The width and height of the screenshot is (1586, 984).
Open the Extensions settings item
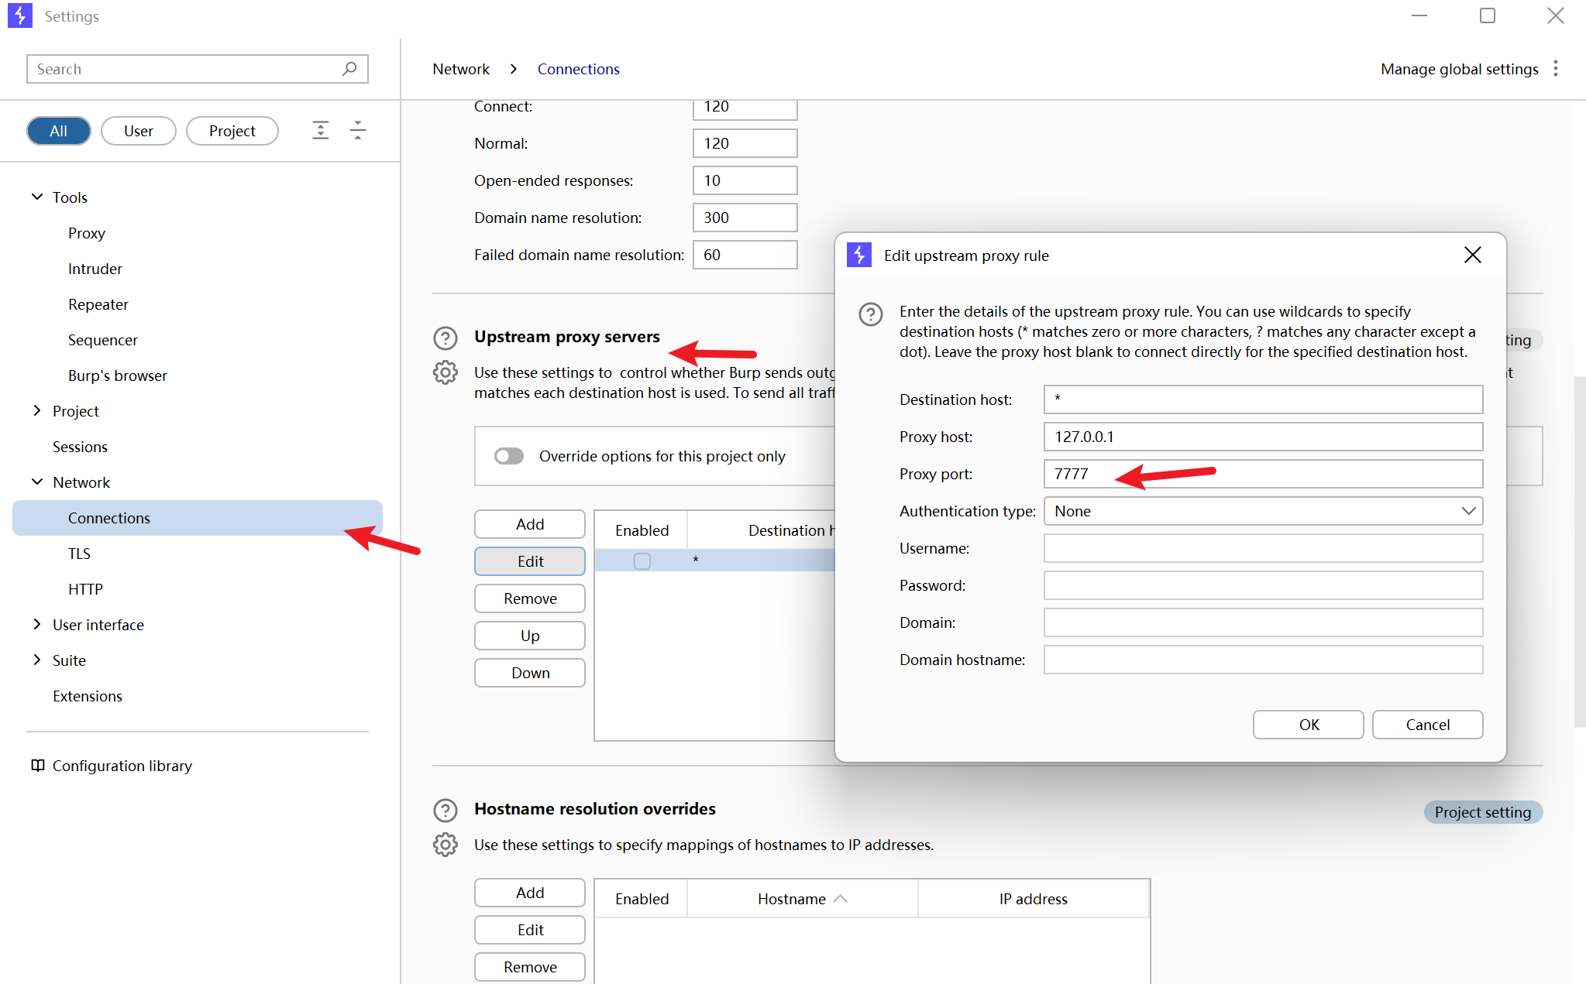click(88, 696)
